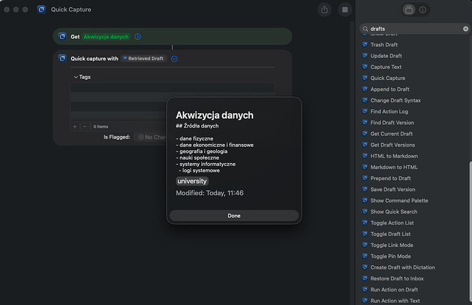Click the Drafts icon beside Append to Draft
The width and height of the screenshot is (472, 305).
click(x=365, y=89)
